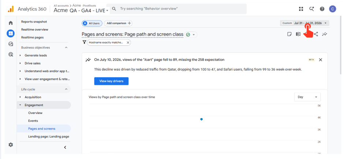Open the Insights sparkline icon near share
This screenshot has width=344, height=159.
(325, 34)
